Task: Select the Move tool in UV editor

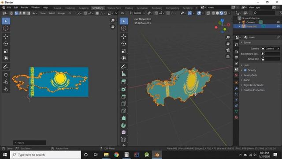Action: (6, 37)
